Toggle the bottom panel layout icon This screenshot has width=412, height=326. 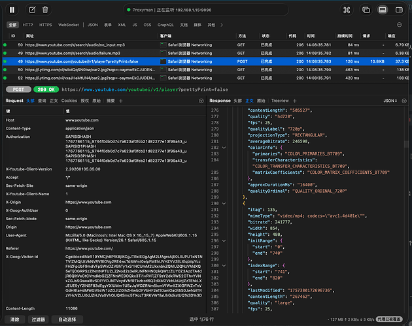pyautogui.click(x=383, y=10)
